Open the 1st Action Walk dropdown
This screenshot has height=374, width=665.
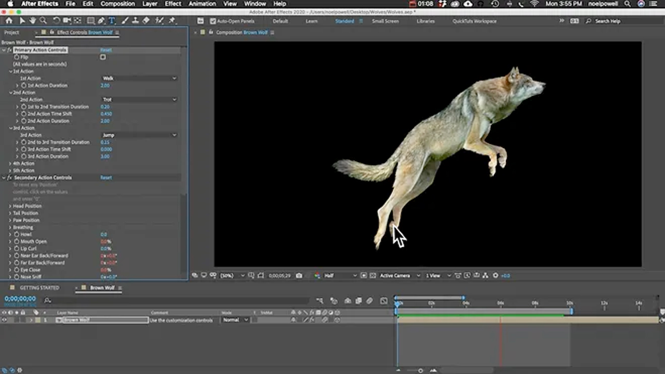coord(139,78)
